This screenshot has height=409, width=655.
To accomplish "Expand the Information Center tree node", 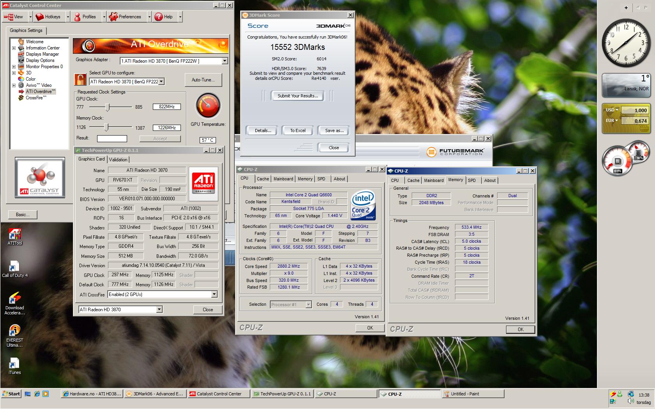I will tap(14, 48).
